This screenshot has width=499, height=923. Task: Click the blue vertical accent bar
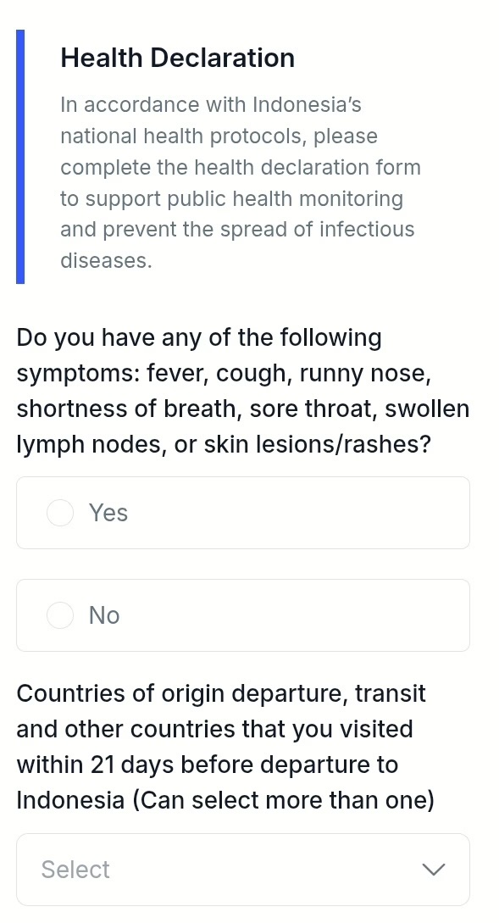[x=20, y=157]
